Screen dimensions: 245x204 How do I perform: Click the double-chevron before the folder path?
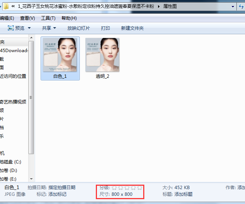pyautogui.click(x=13, y=6)
